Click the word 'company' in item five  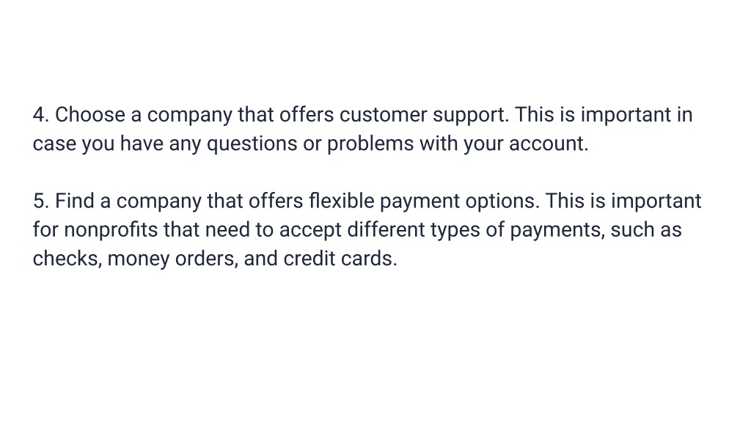[x=159, y=202]
